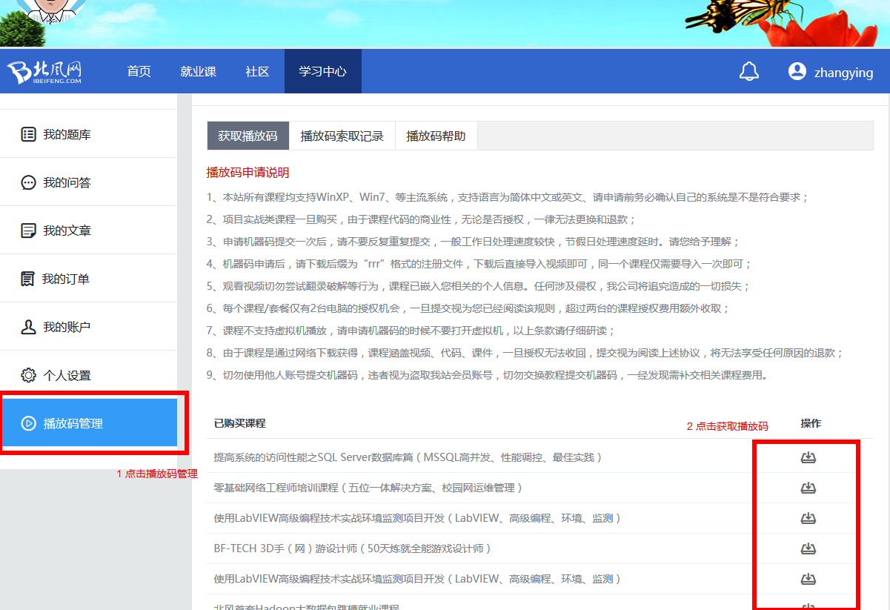Click the 我的账户 person icon
Screen dimensions: 890x610
point(28,327)
